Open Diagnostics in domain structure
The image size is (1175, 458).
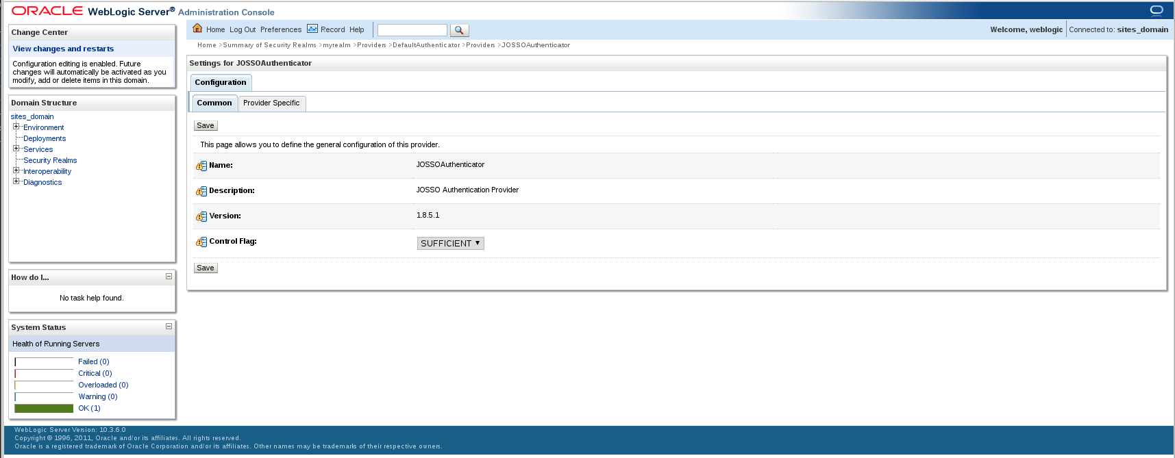click(42, 182)
